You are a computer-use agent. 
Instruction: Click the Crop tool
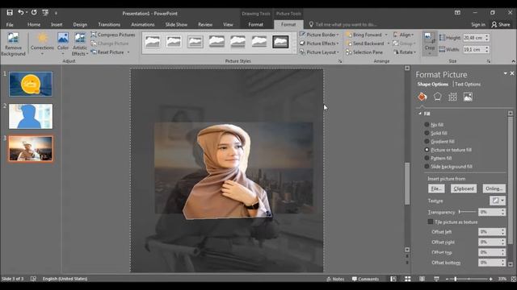[x=430, y=43]
